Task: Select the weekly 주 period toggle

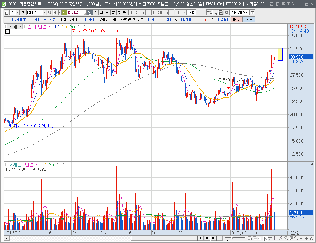Action: [96, 12]
